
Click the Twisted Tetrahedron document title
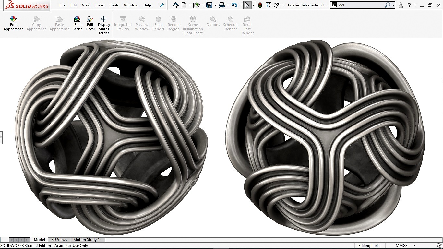pos(307,5)
